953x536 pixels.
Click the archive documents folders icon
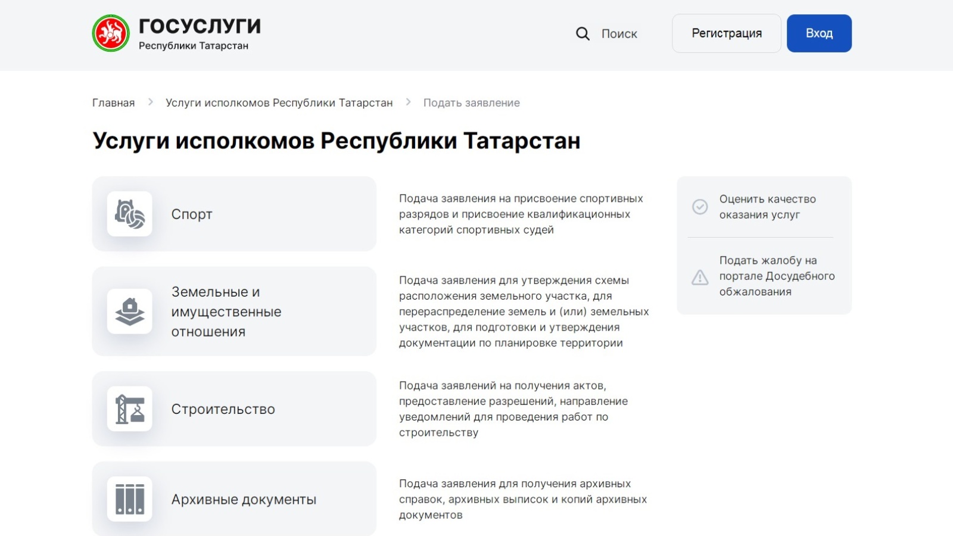[130, 499]
